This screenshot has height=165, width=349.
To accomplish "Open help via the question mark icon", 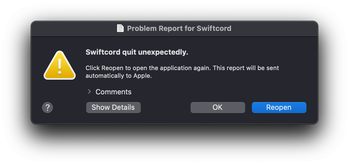I will click(47, 107).
